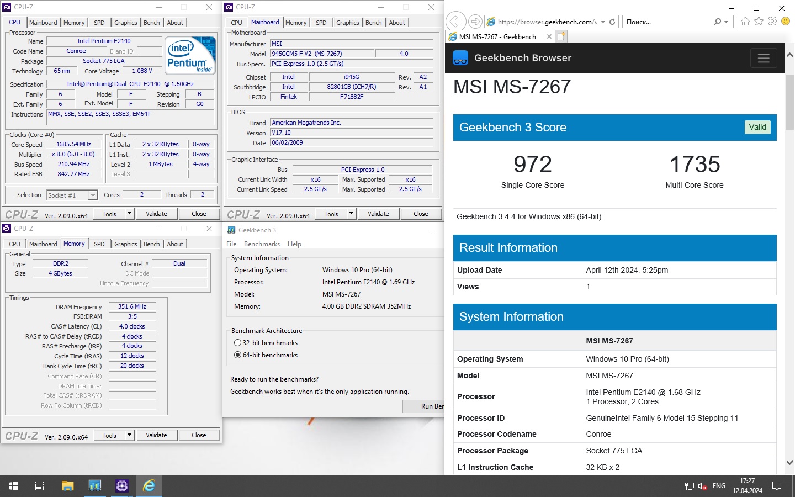This screenshot has width=795, height=497.
Task: Open the IE home page icon
Action: pos(745,22)
